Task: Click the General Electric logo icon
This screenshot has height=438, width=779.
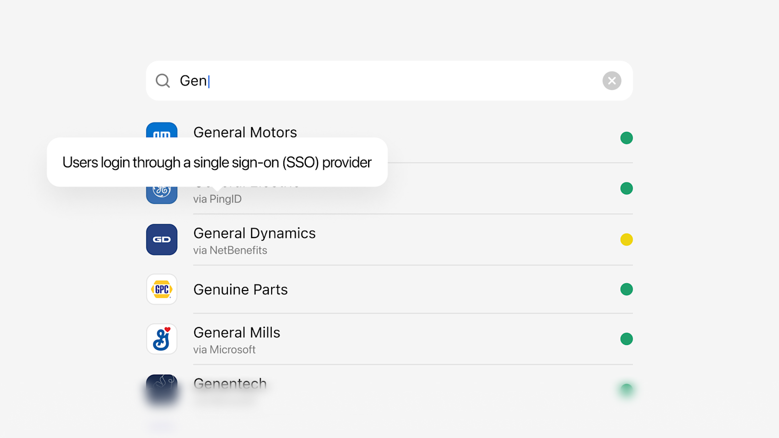Action: [162, 195]
